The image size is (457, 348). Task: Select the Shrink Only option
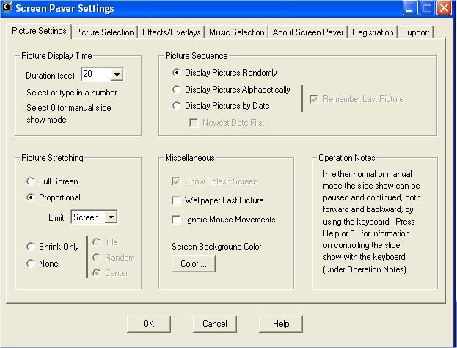53,247
